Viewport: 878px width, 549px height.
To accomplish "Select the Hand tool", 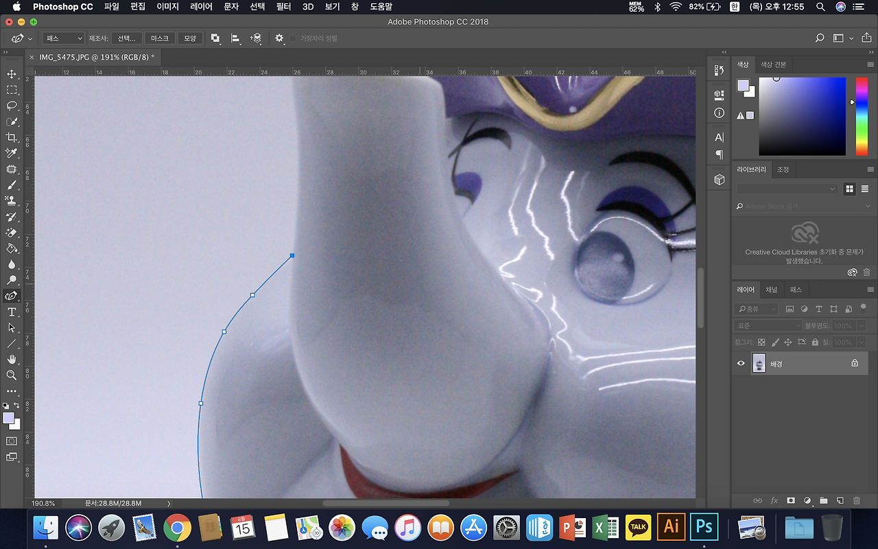I will [12, 359].
